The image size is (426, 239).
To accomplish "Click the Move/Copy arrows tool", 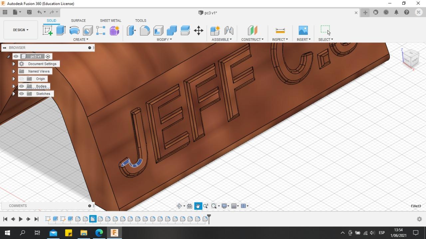I will coord(199,31).
